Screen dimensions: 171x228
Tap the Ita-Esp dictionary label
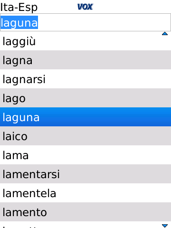coord(19,7)
